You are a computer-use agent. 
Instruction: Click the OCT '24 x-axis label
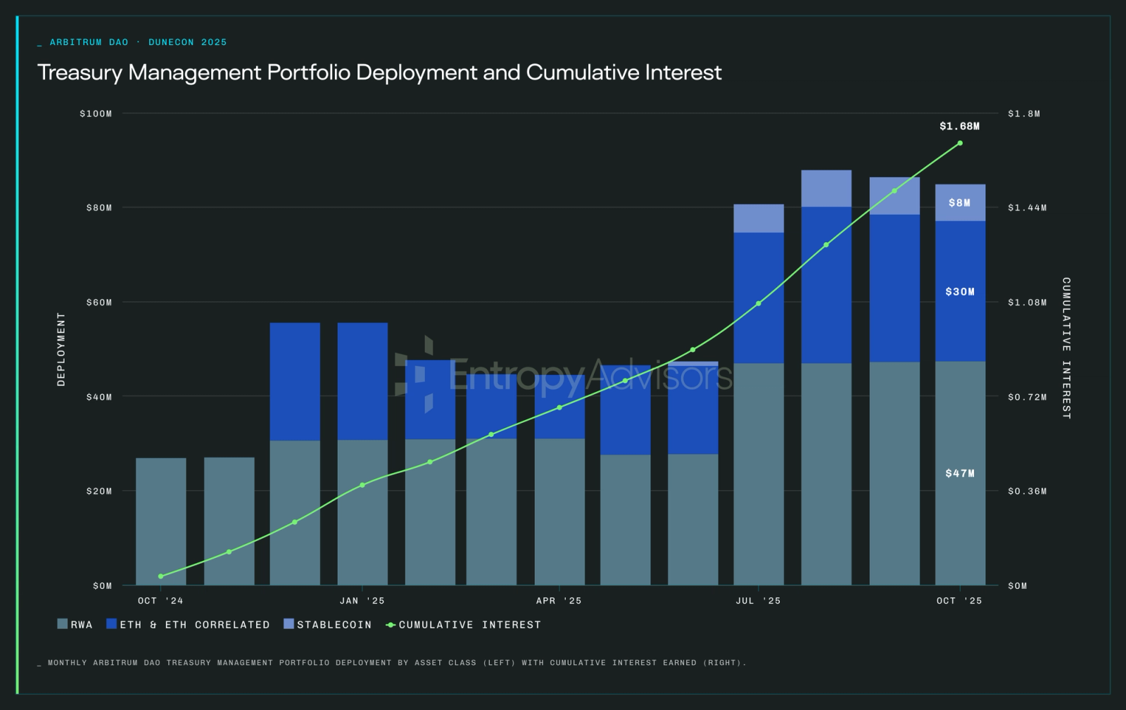160,601
